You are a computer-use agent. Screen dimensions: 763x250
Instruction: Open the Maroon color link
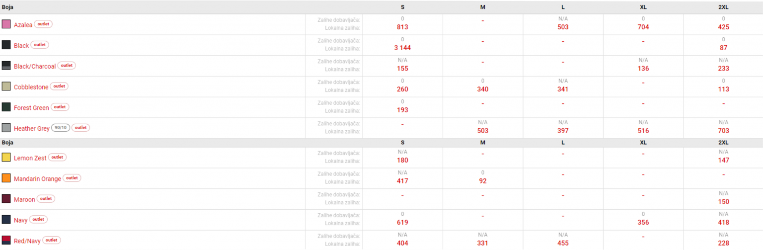(x=24, y=199)
